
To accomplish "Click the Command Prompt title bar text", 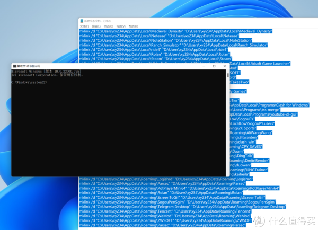I will tap(29, 66).
